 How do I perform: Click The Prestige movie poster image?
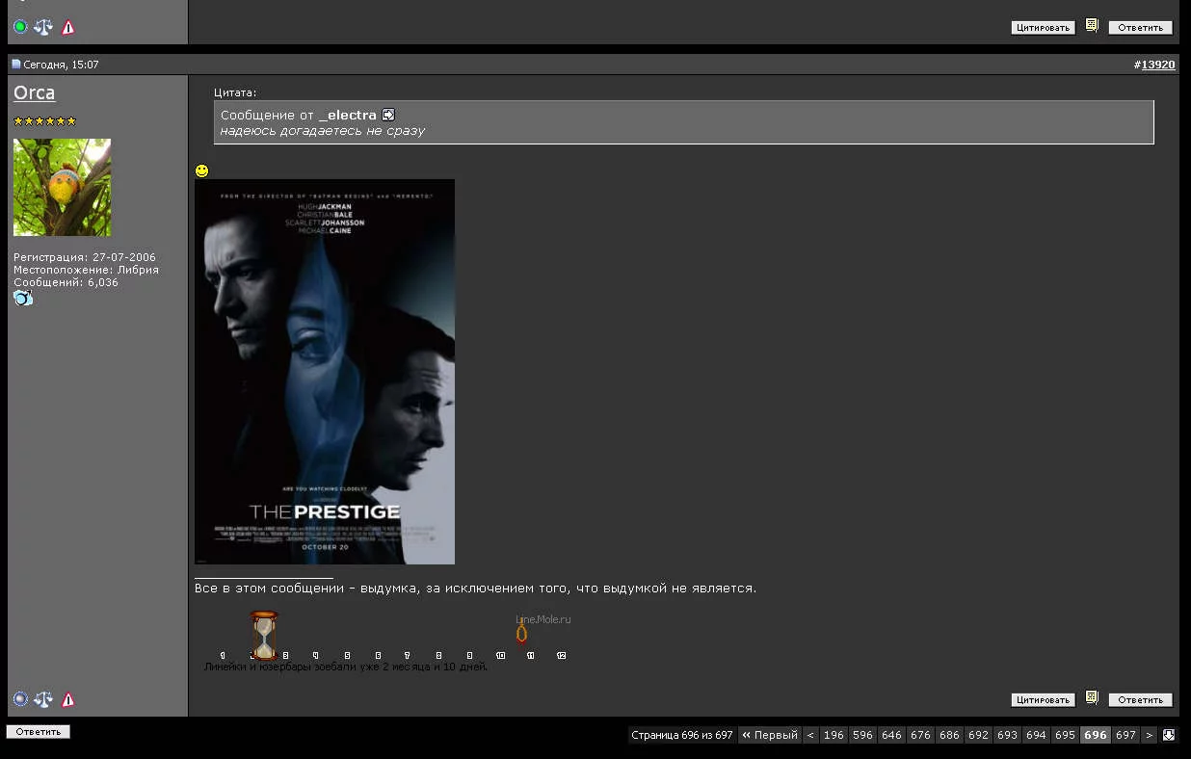pyautogui.click(x=325, y=371)
